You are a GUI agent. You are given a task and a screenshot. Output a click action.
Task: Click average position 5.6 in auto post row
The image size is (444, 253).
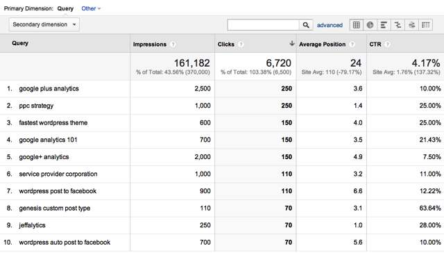[x=358, y=242]
